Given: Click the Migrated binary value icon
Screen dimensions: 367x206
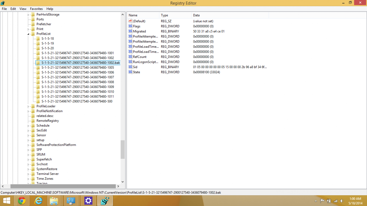Looking at the screenshot, I should coord(130,31).
